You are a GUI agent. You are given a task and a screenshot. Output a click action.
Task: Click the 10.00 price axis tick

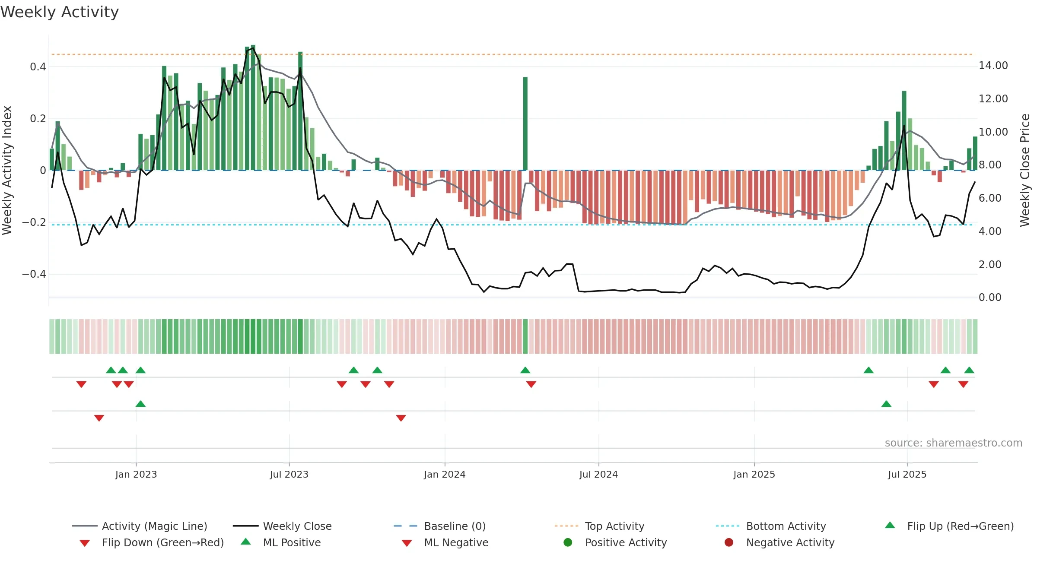(x=993, y=132)
